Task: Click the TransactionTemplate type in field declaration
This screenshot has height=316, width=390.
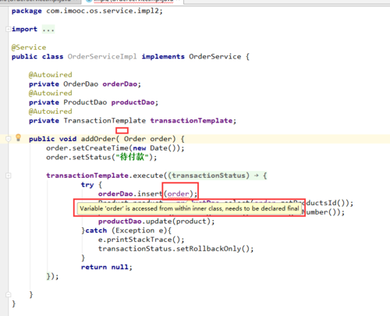Action: 105,121
